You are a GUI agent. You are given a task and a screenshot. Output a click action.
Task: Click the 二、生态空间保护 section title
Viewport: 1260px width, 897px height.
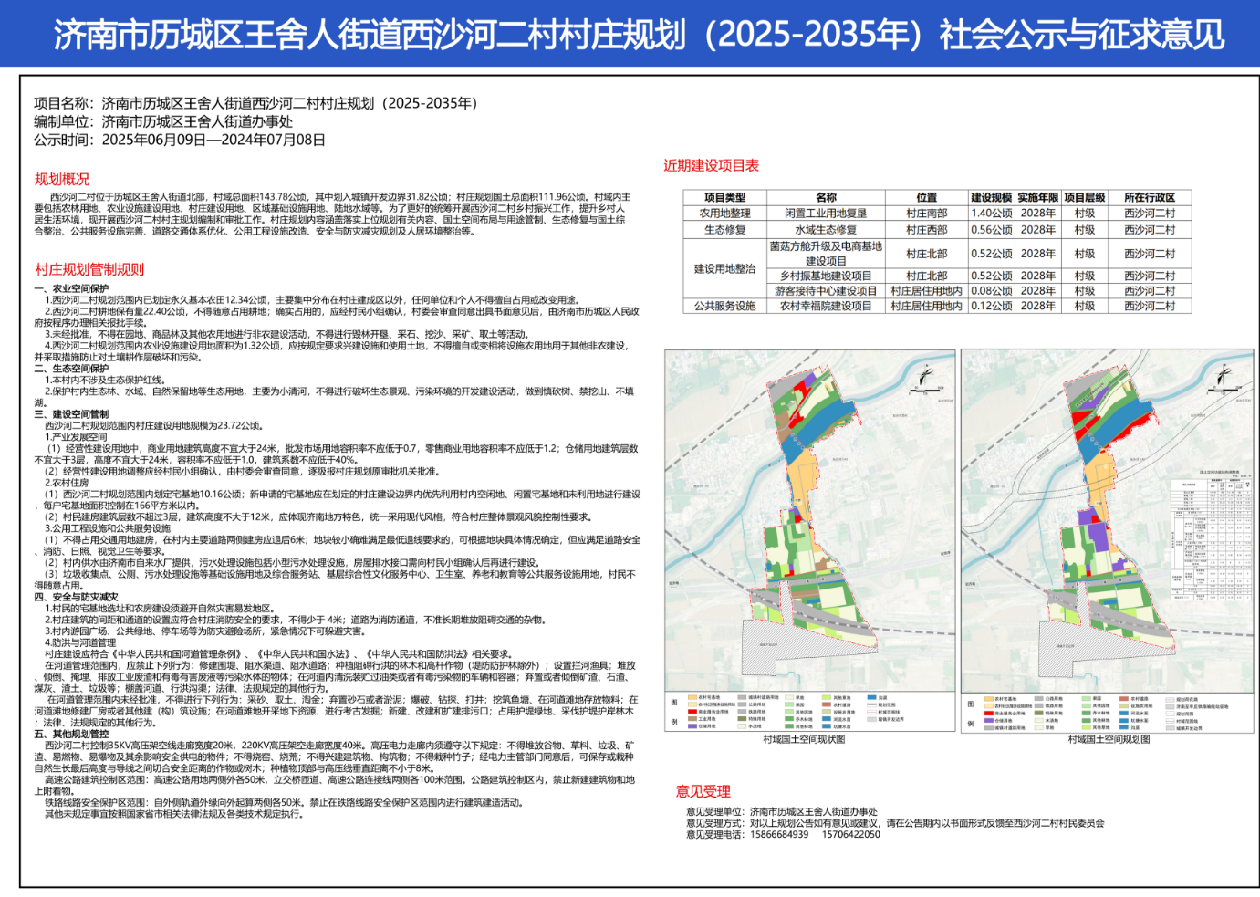71,369
